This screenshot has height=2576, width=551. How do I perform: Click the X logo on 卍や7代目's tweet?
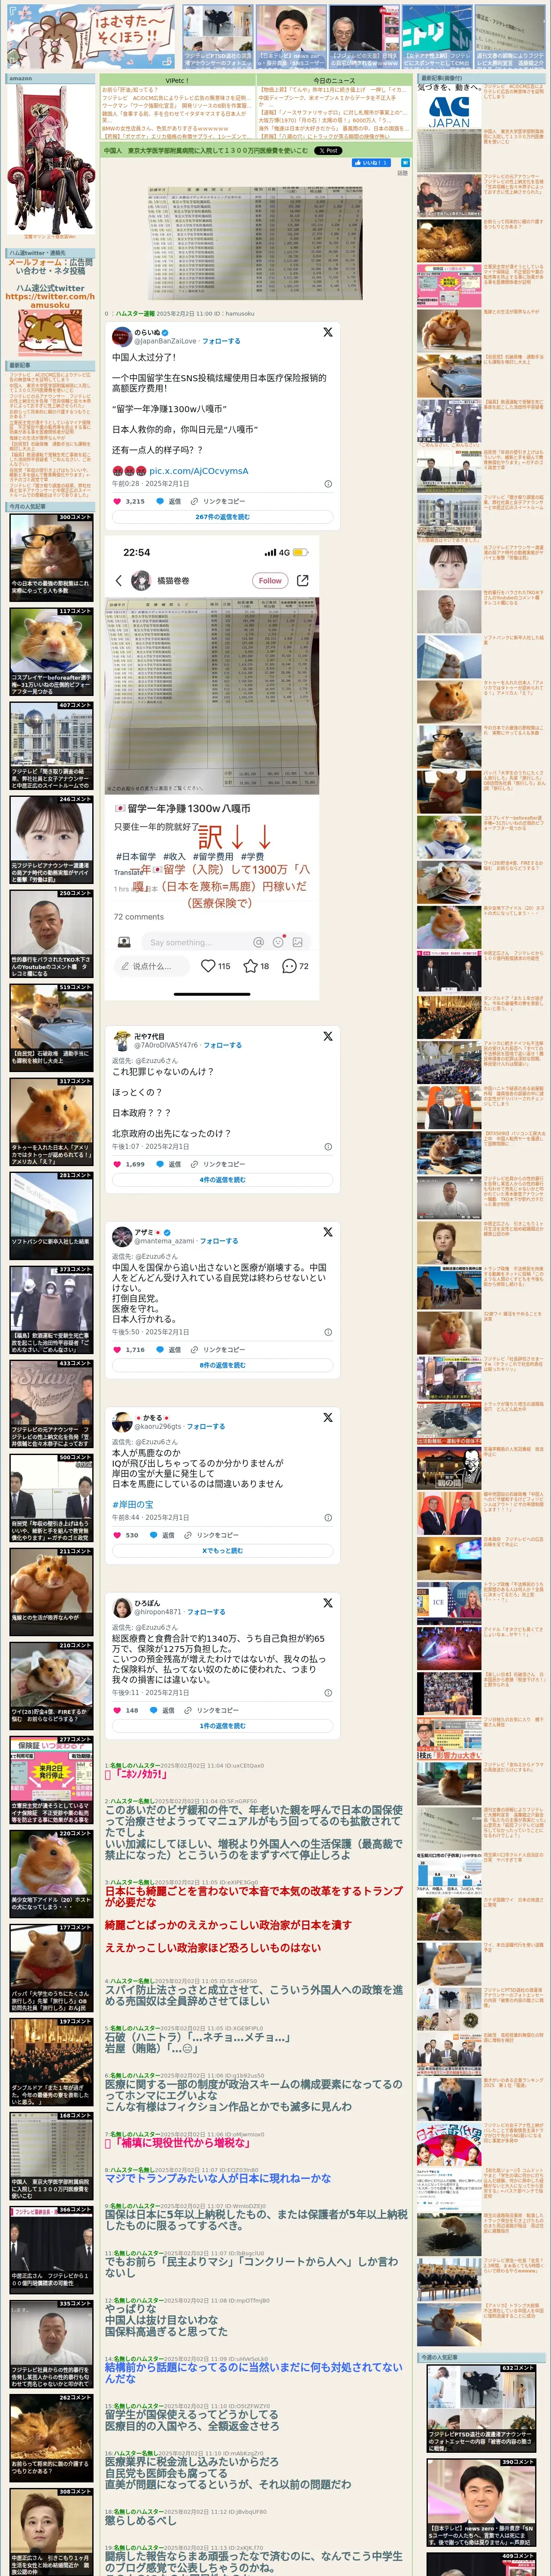coord(327,1036)
